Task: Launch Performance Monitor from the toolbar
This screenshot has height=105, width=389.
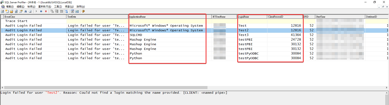Action: (77, 11)
